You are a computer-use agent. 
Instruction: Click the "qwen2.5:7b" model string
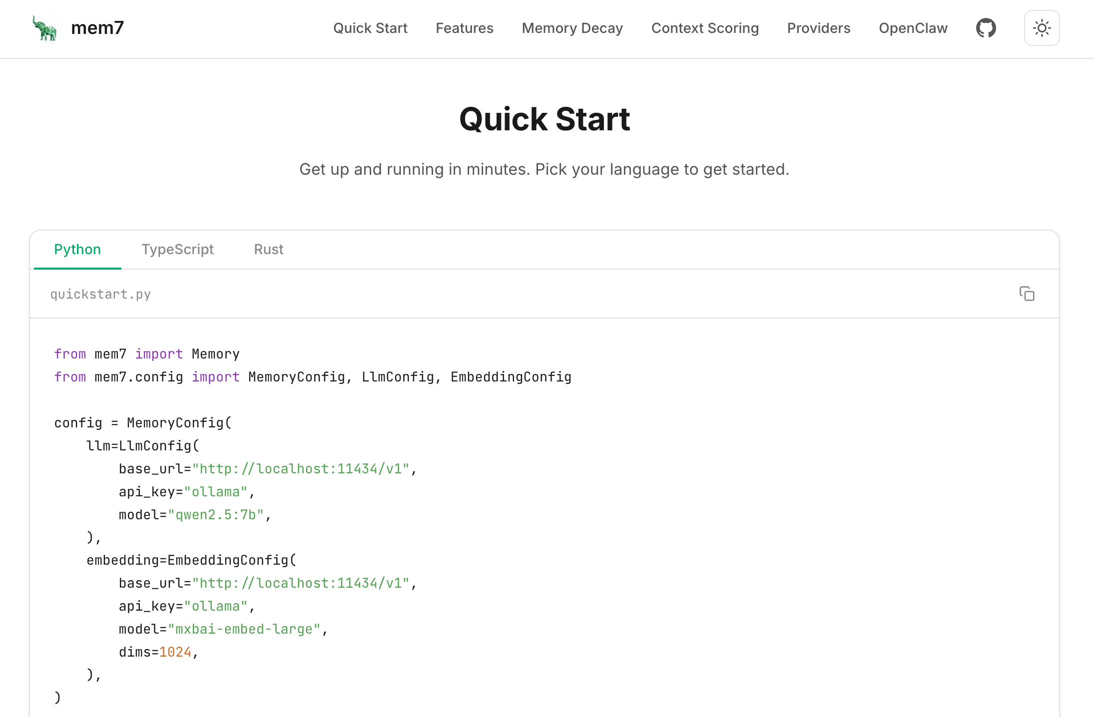click(216, 515)
